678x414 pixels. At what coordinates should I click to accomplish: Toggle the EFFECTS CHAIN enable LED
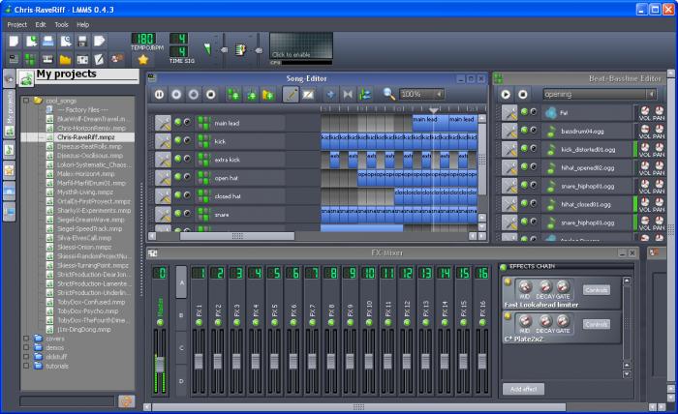coord(503,267)
